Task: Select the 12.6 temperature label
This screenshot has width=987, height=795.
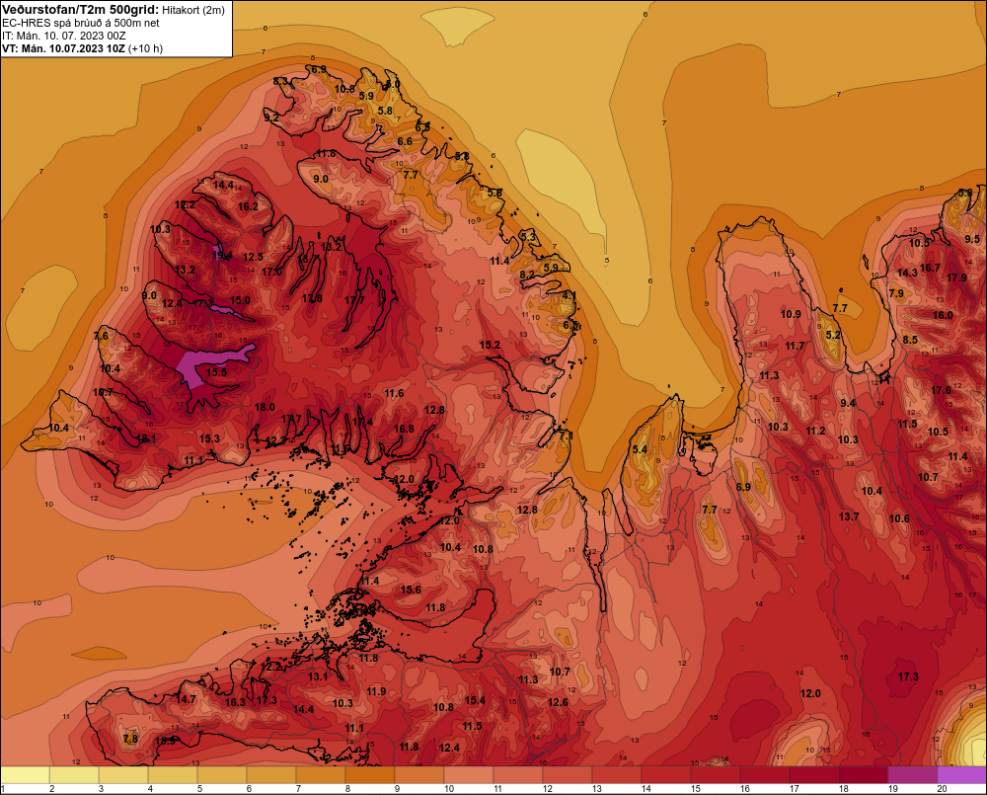Action: [x=558, y=702]
